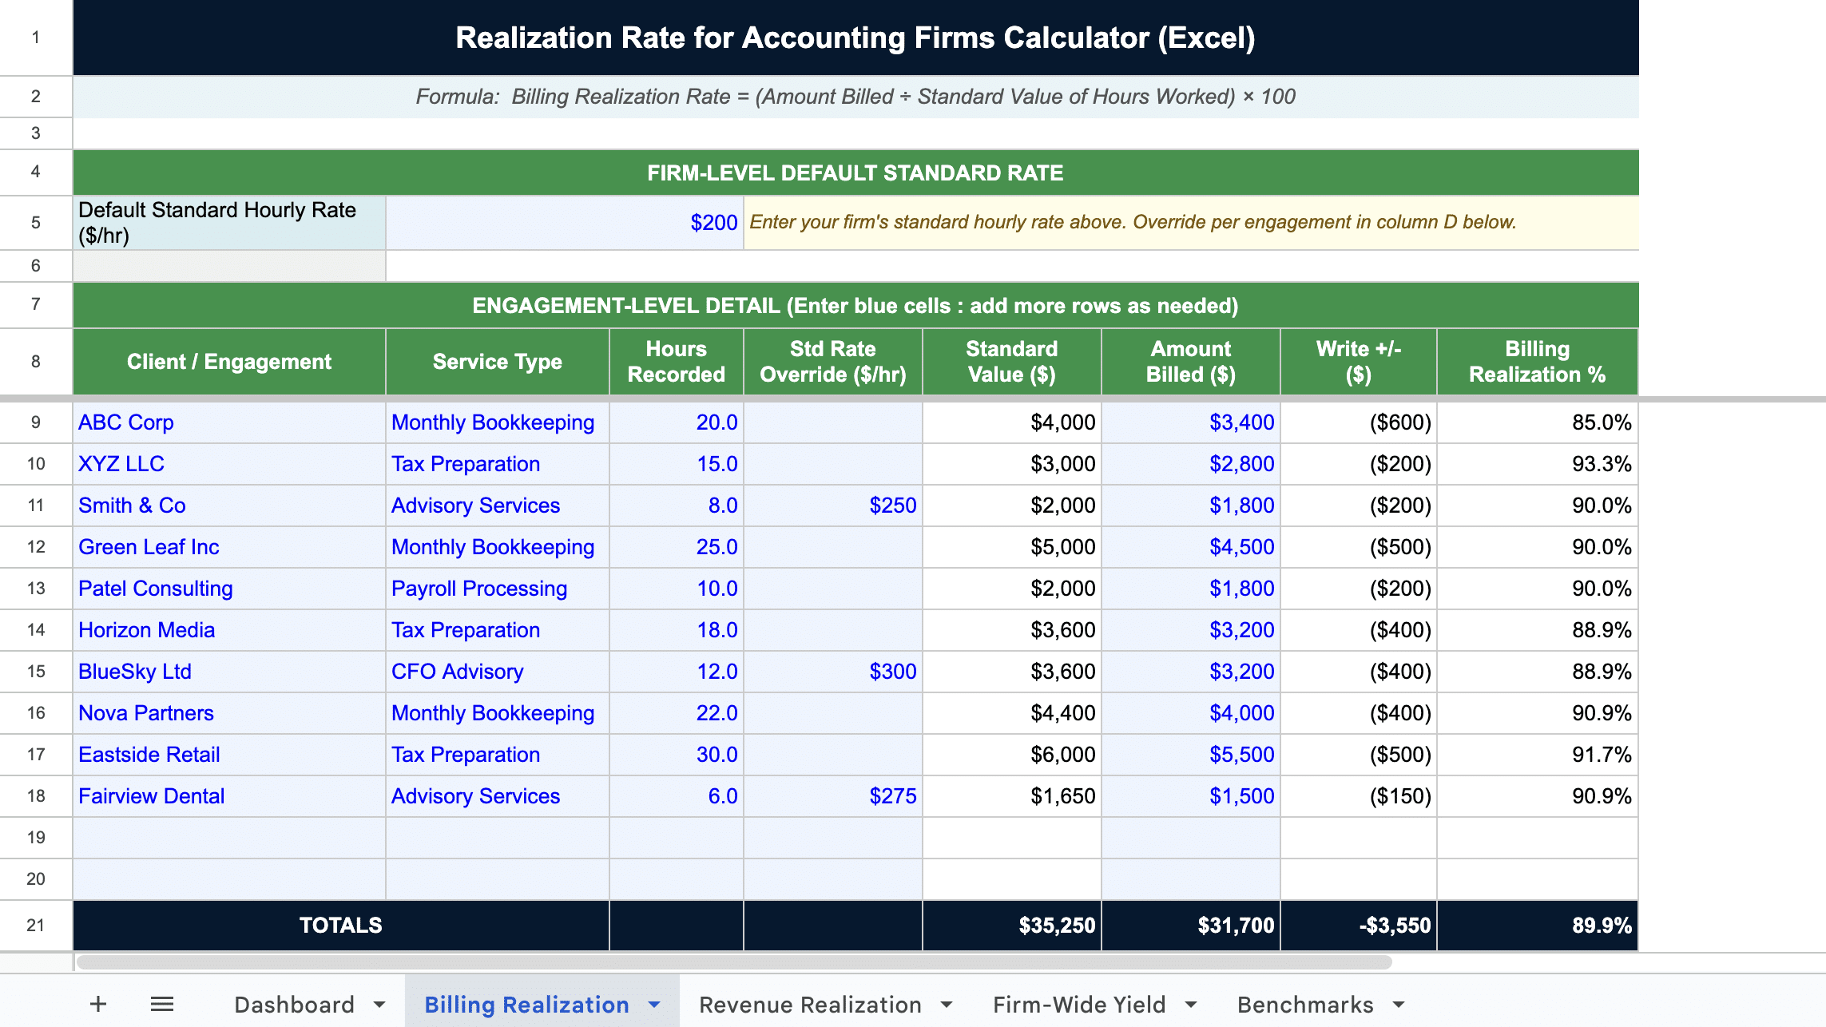Image resolution: width=1826 pixels, height=1027 pixels.
Task: Select Green Leaf Inc cell
Action: (229, 547)
